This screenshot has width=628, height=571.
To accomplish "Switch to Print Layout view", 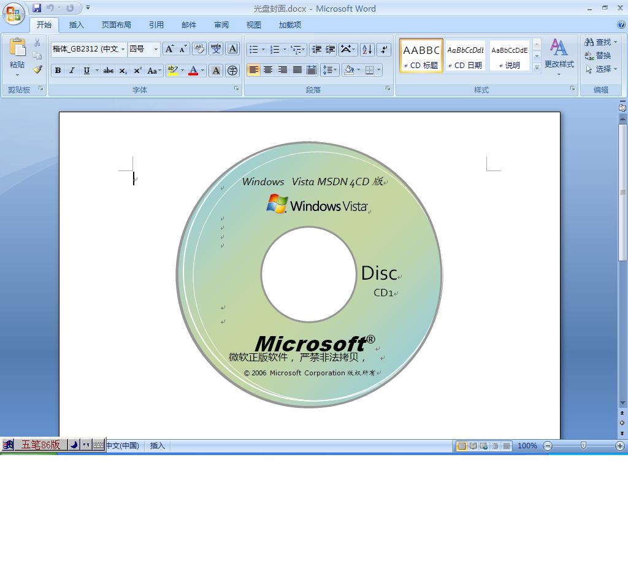I will (x=461, y=446).
